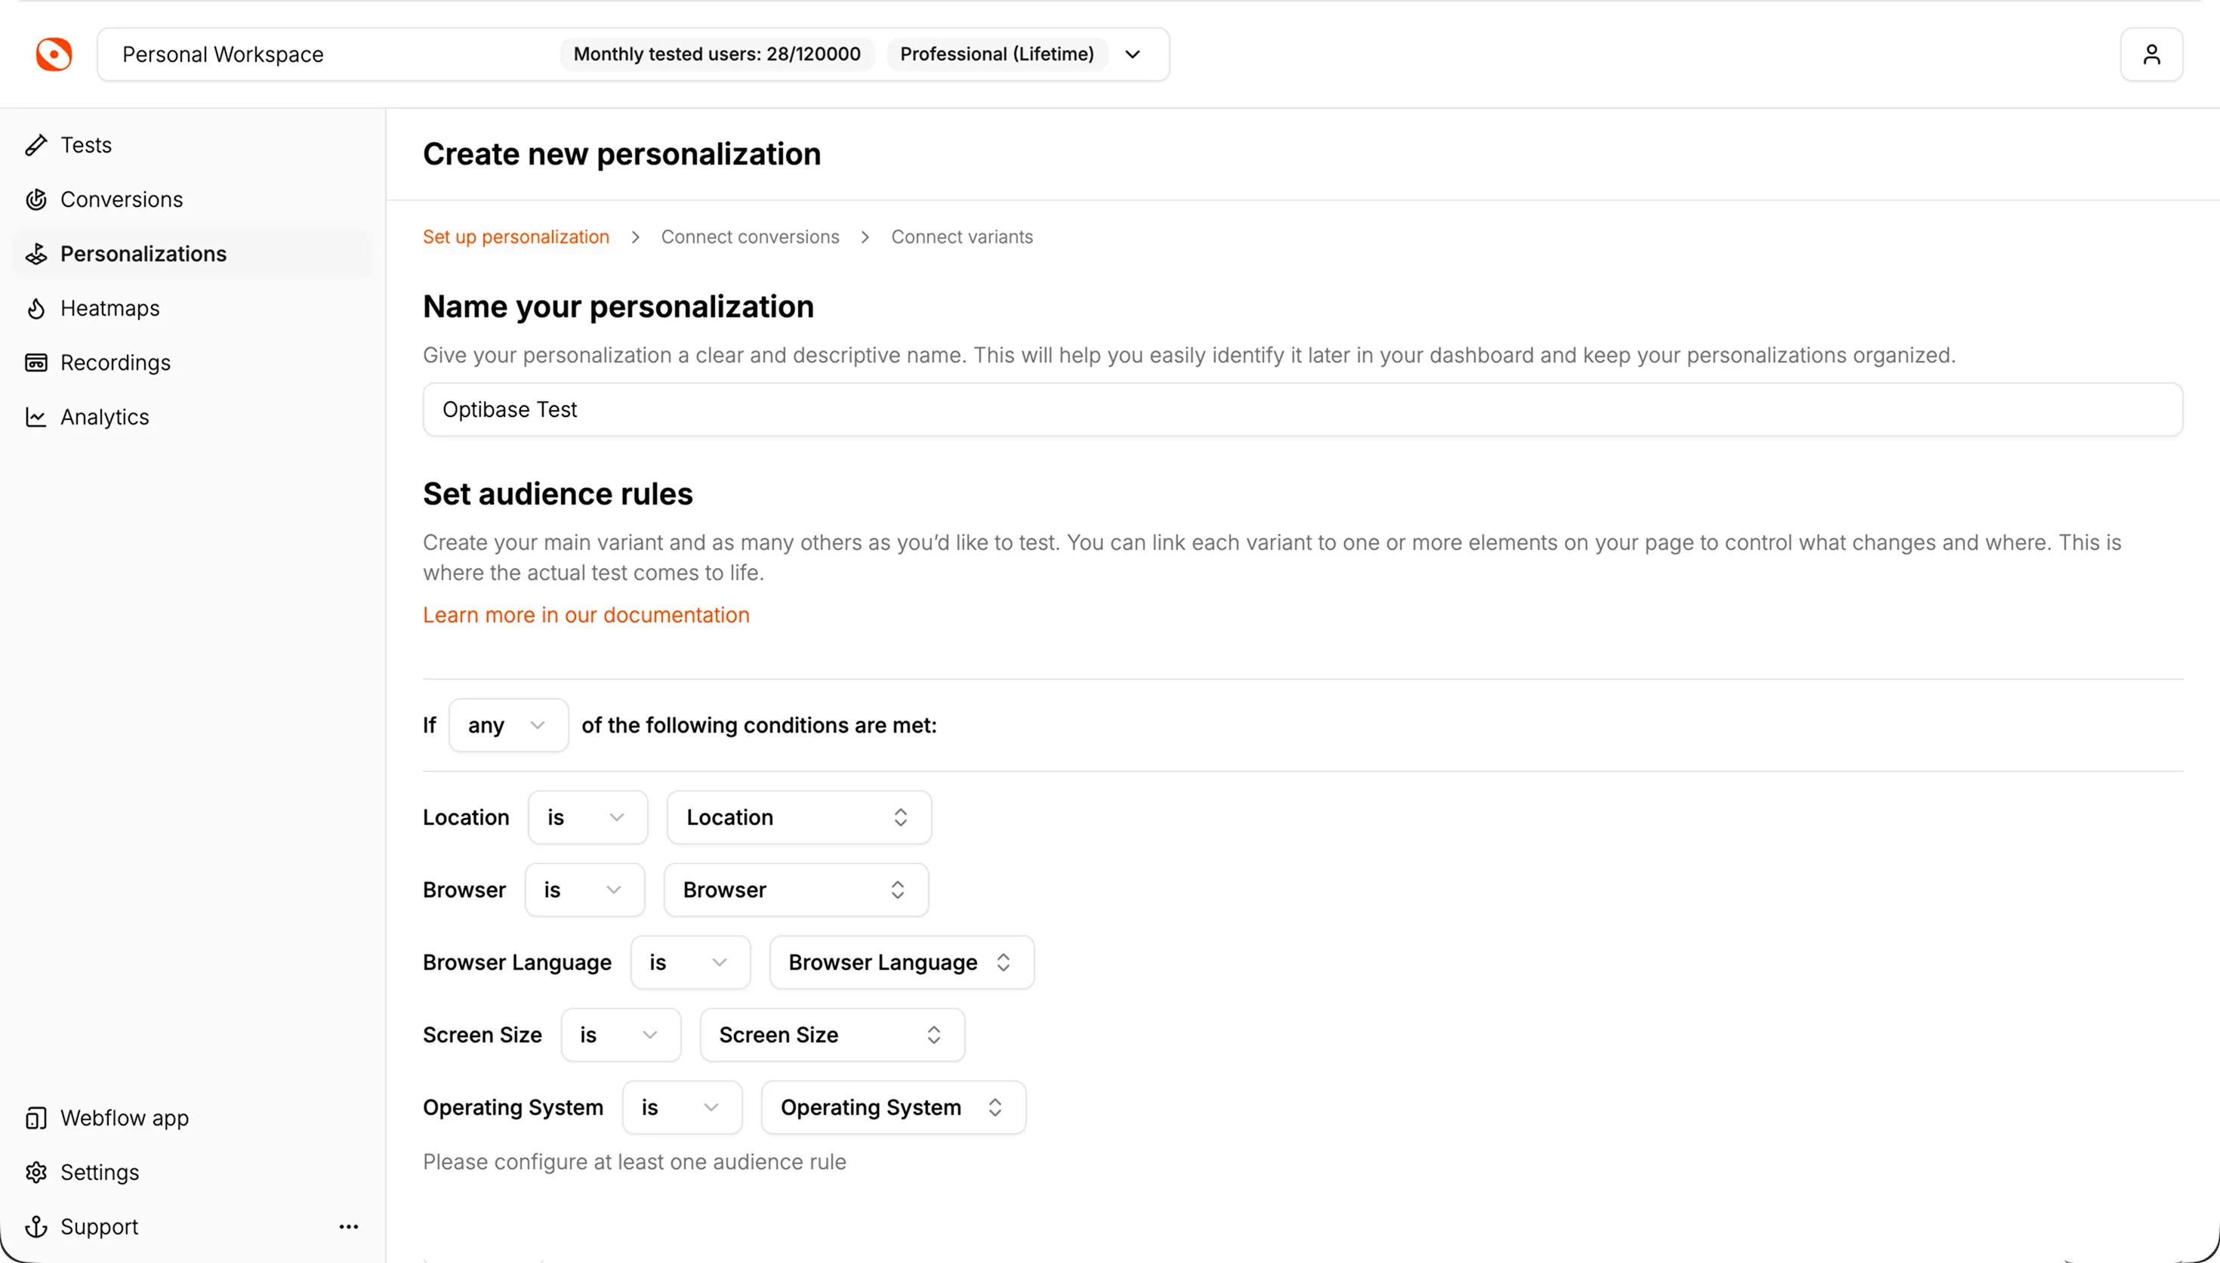Image resolution: width=2220 pixels, height=1263 pixels.
Task: Open the Browser Language 'is' operator dropdown
Action: [x=689, y=962]
